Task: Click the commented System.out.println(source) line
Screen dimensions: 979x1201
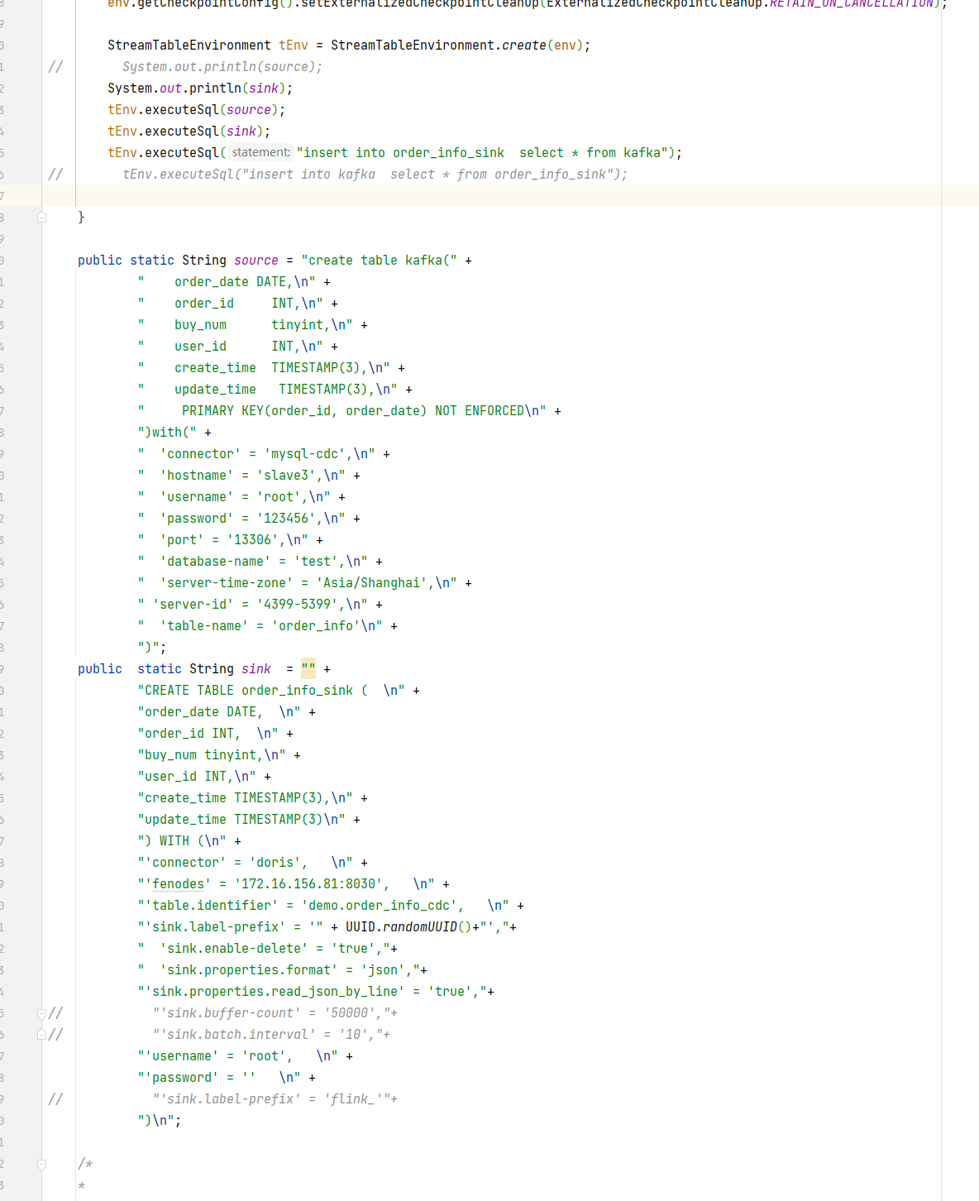Action: pyautogui.click(x=222, y=67)
